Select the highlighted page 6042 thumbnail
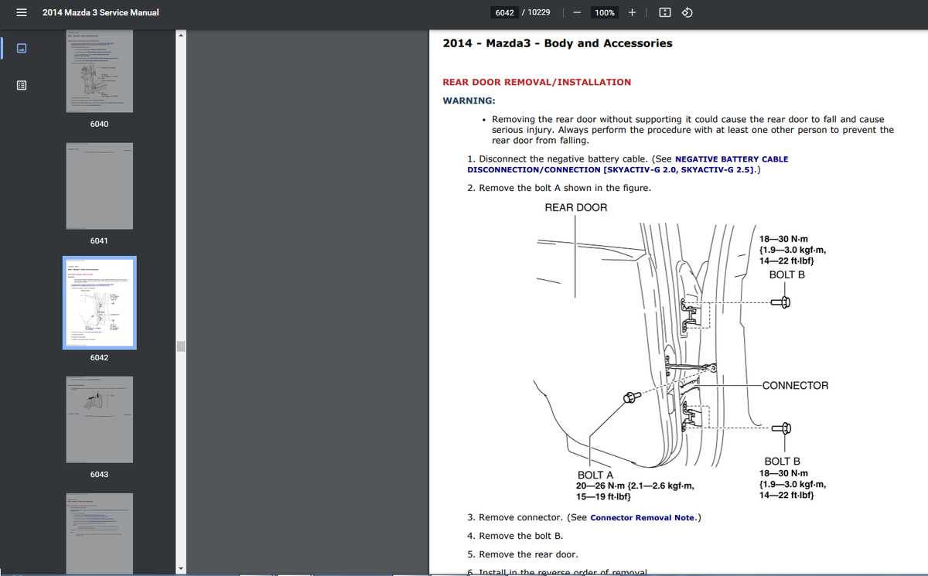 click(x=99, y=302)
